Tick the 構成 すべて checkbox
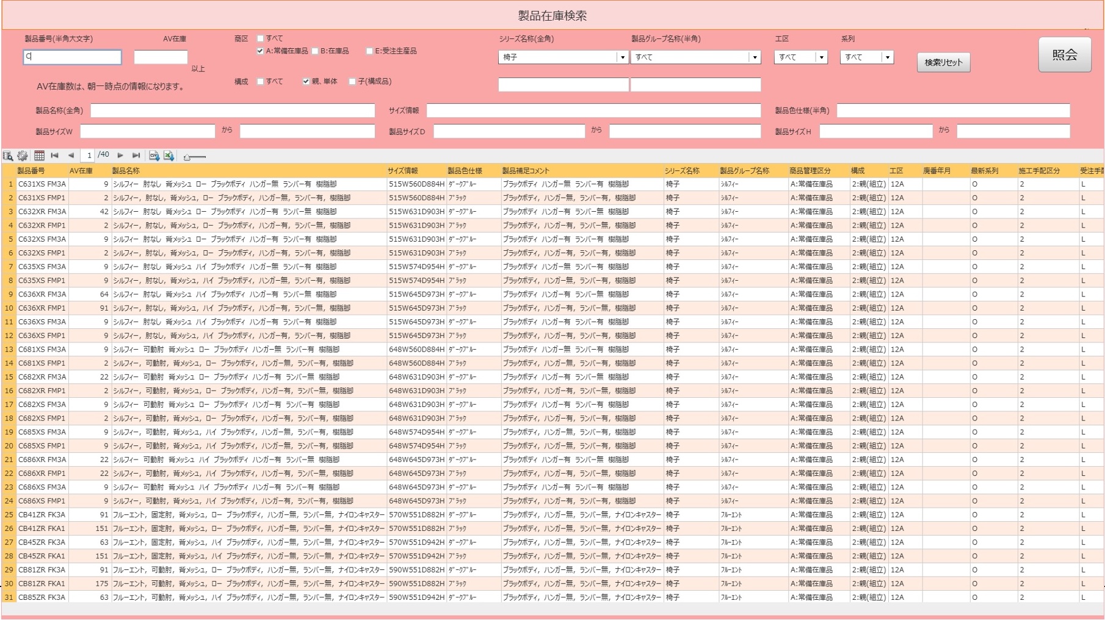The image size is (1105, 620). tap(261, 82)
